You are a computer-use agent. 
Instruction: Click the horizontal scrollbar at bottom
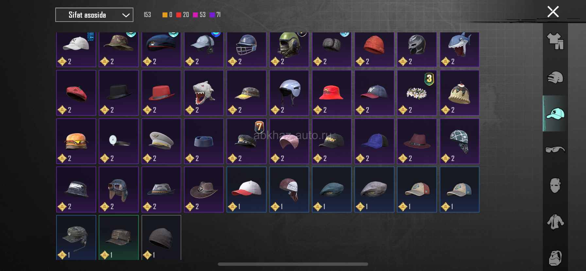(293, 264)
